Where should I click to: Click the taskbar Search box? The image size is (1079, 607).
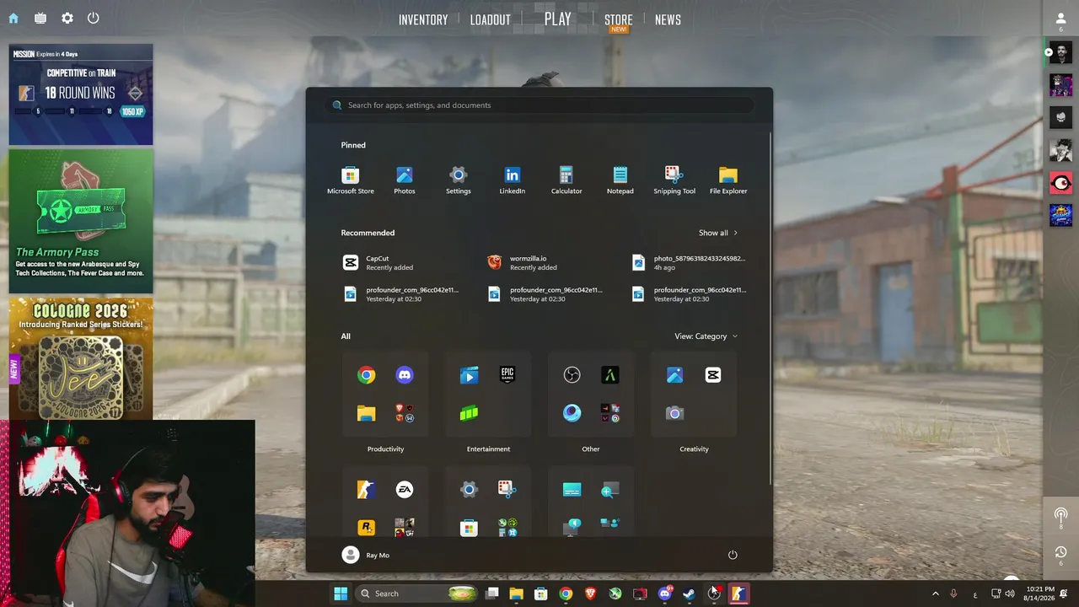(419, 594)
